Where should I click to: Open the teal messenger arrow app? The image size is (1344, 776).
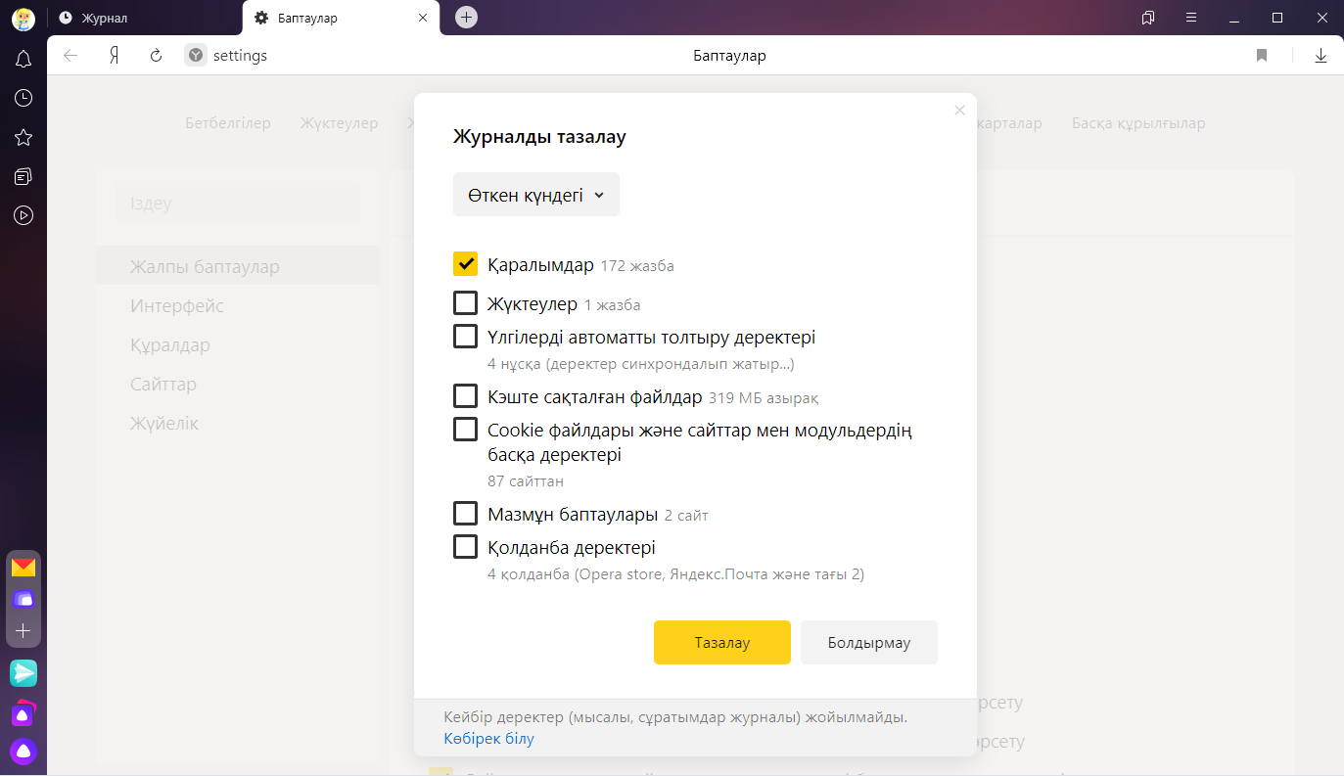tap(23, 673)
